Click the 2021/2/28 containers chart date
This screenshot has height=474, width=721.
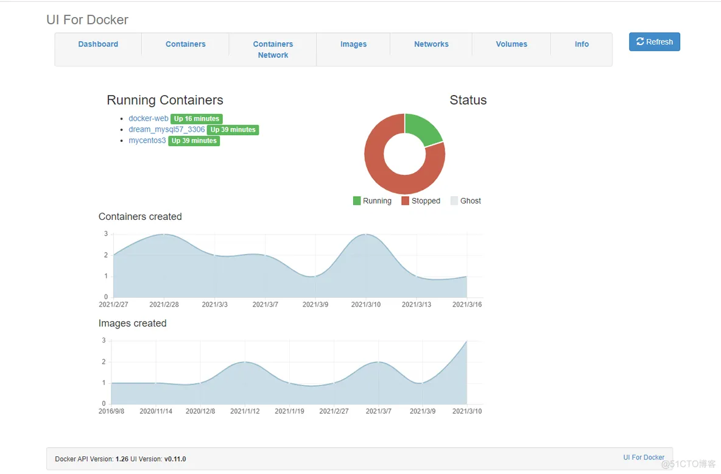(164, 305)
